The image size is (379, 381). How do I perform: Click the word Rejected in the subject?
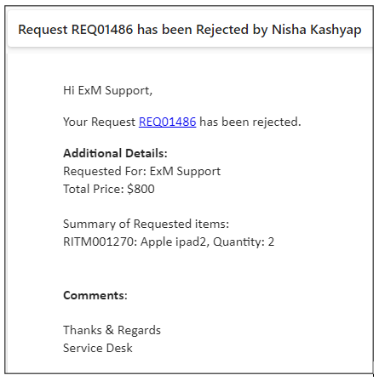(222, 30)
